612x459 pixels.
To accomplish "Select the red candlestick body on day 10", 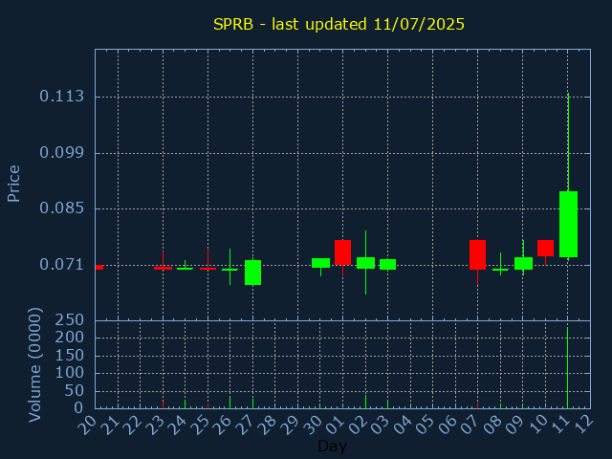I will (x=545, y=248).
